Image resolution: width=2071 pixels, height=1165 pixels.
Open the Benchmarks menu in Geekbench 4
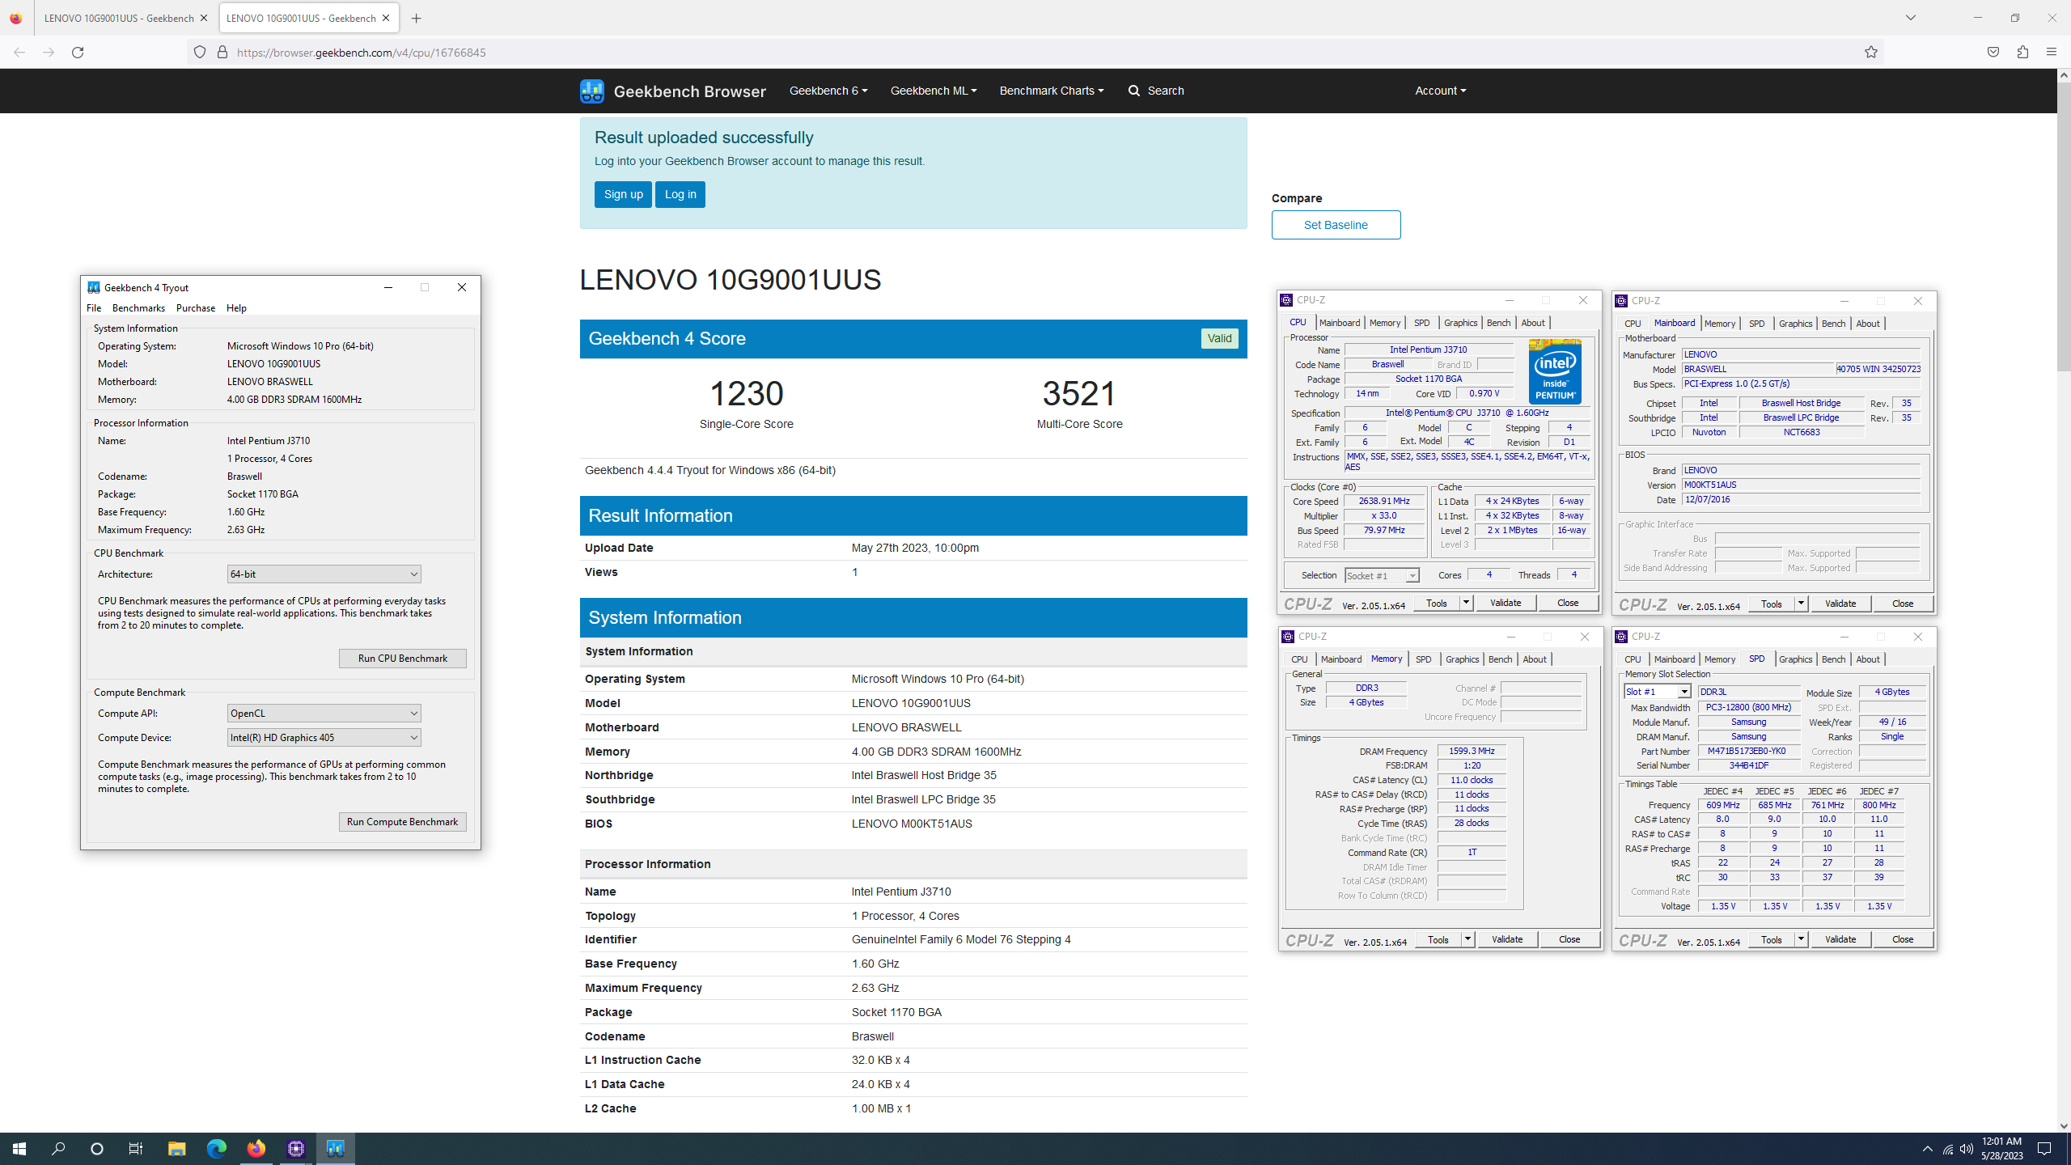pos(138,308)
